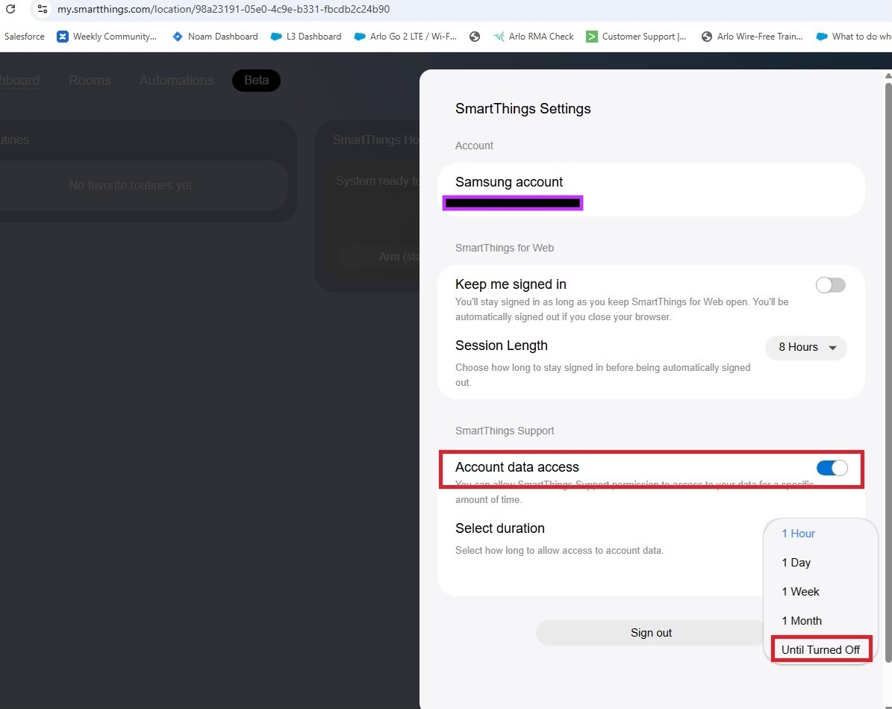Choose 1 Month duration option
This screenshot has height=709, width=892.
tap(802, 620)
